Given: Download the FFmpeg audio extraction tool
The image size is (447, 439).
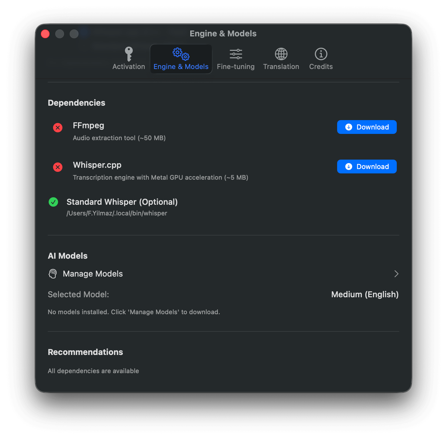Looking at the screenshot, I should (367, 127).
